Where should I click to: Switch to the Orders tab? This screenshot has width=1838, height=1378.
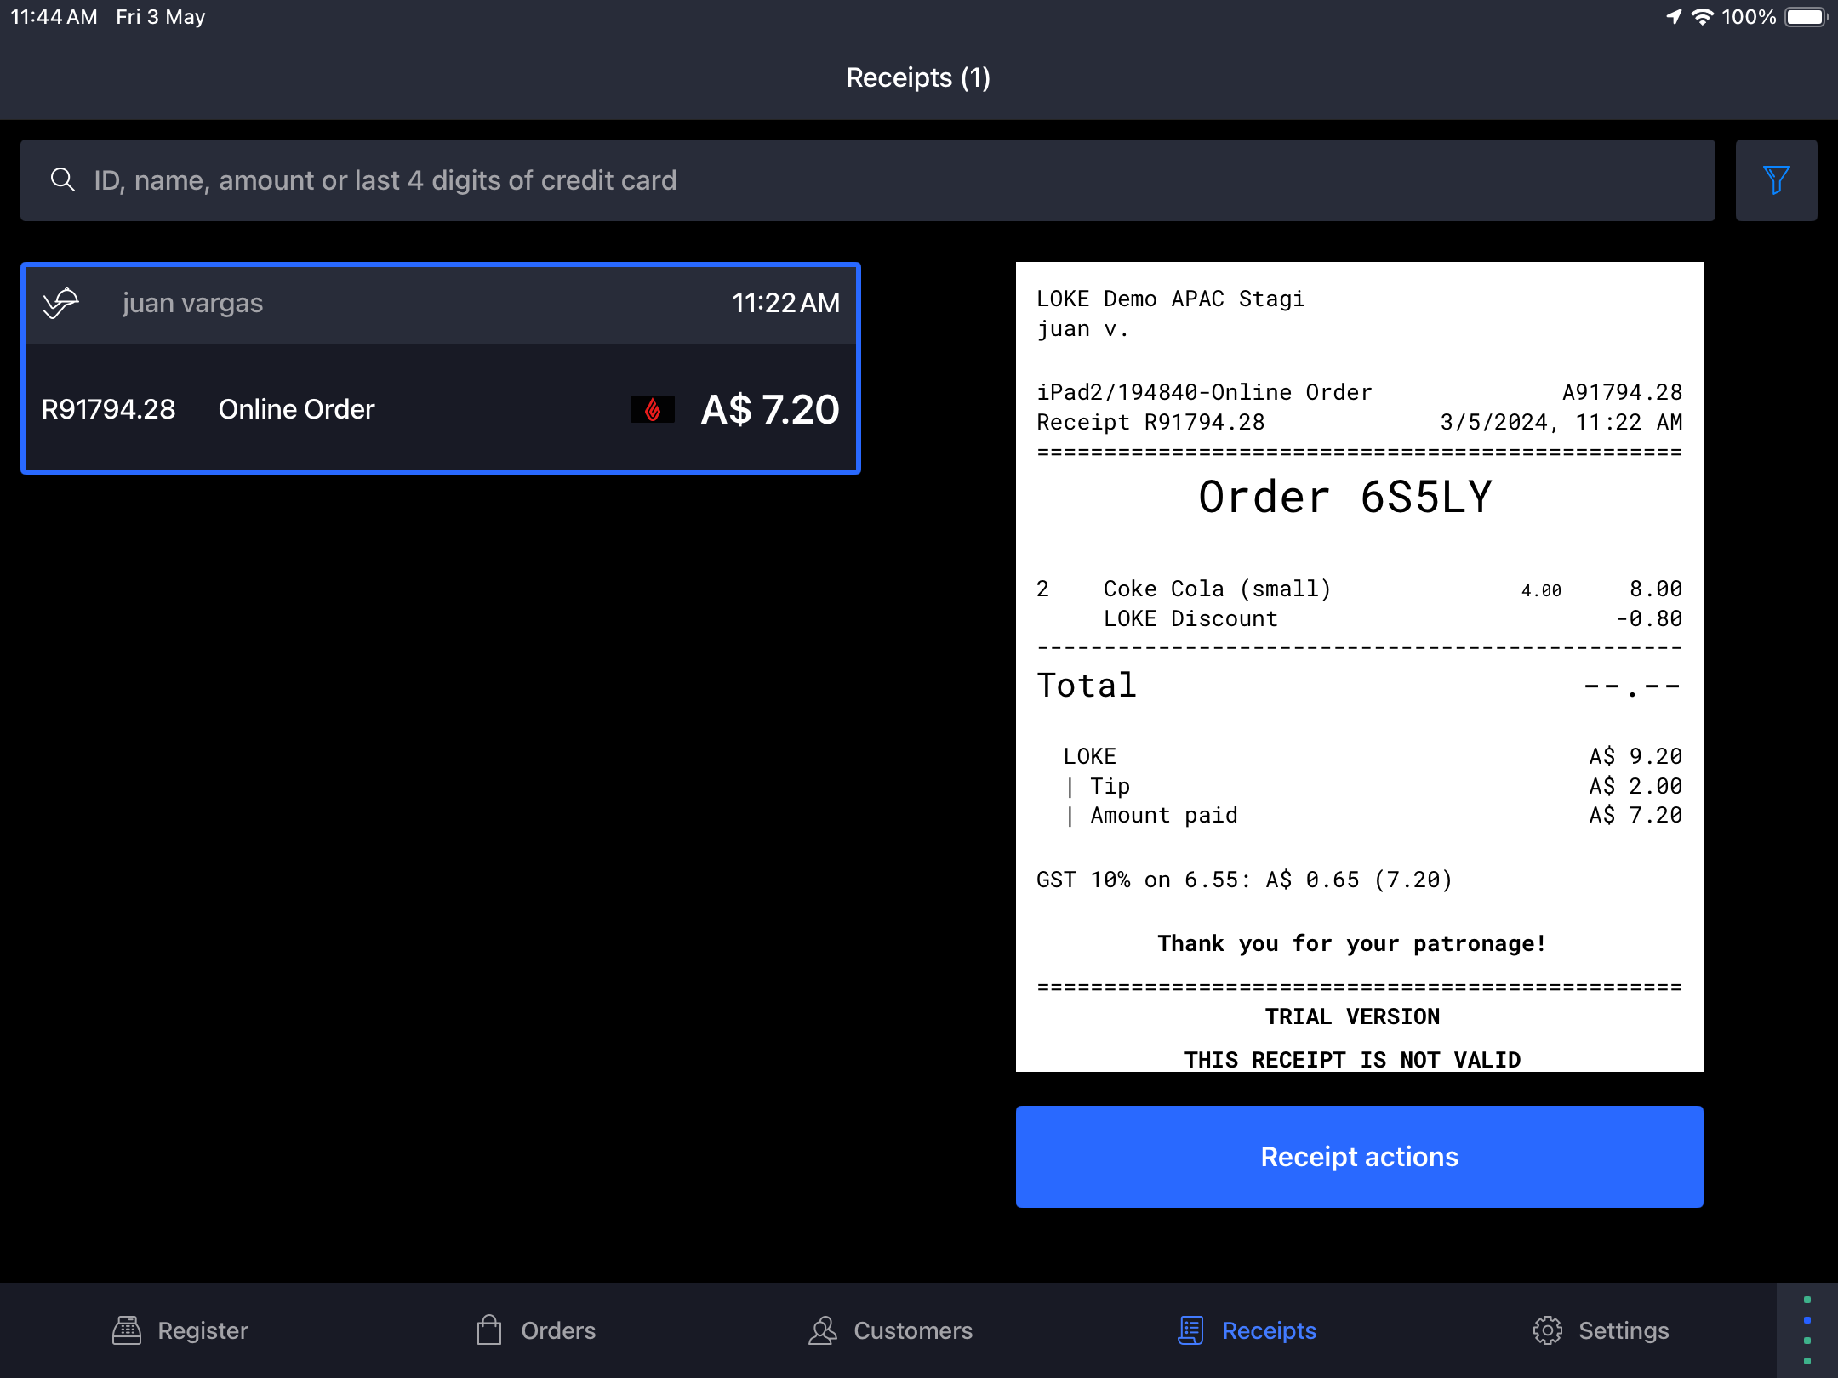click(x=536, y=1330)
